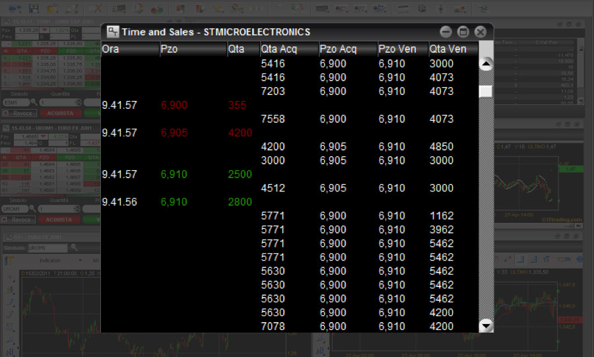Click the red X delete toolbar icon
The width and height of the screenshot is (594, 357).
pos(97,9)
